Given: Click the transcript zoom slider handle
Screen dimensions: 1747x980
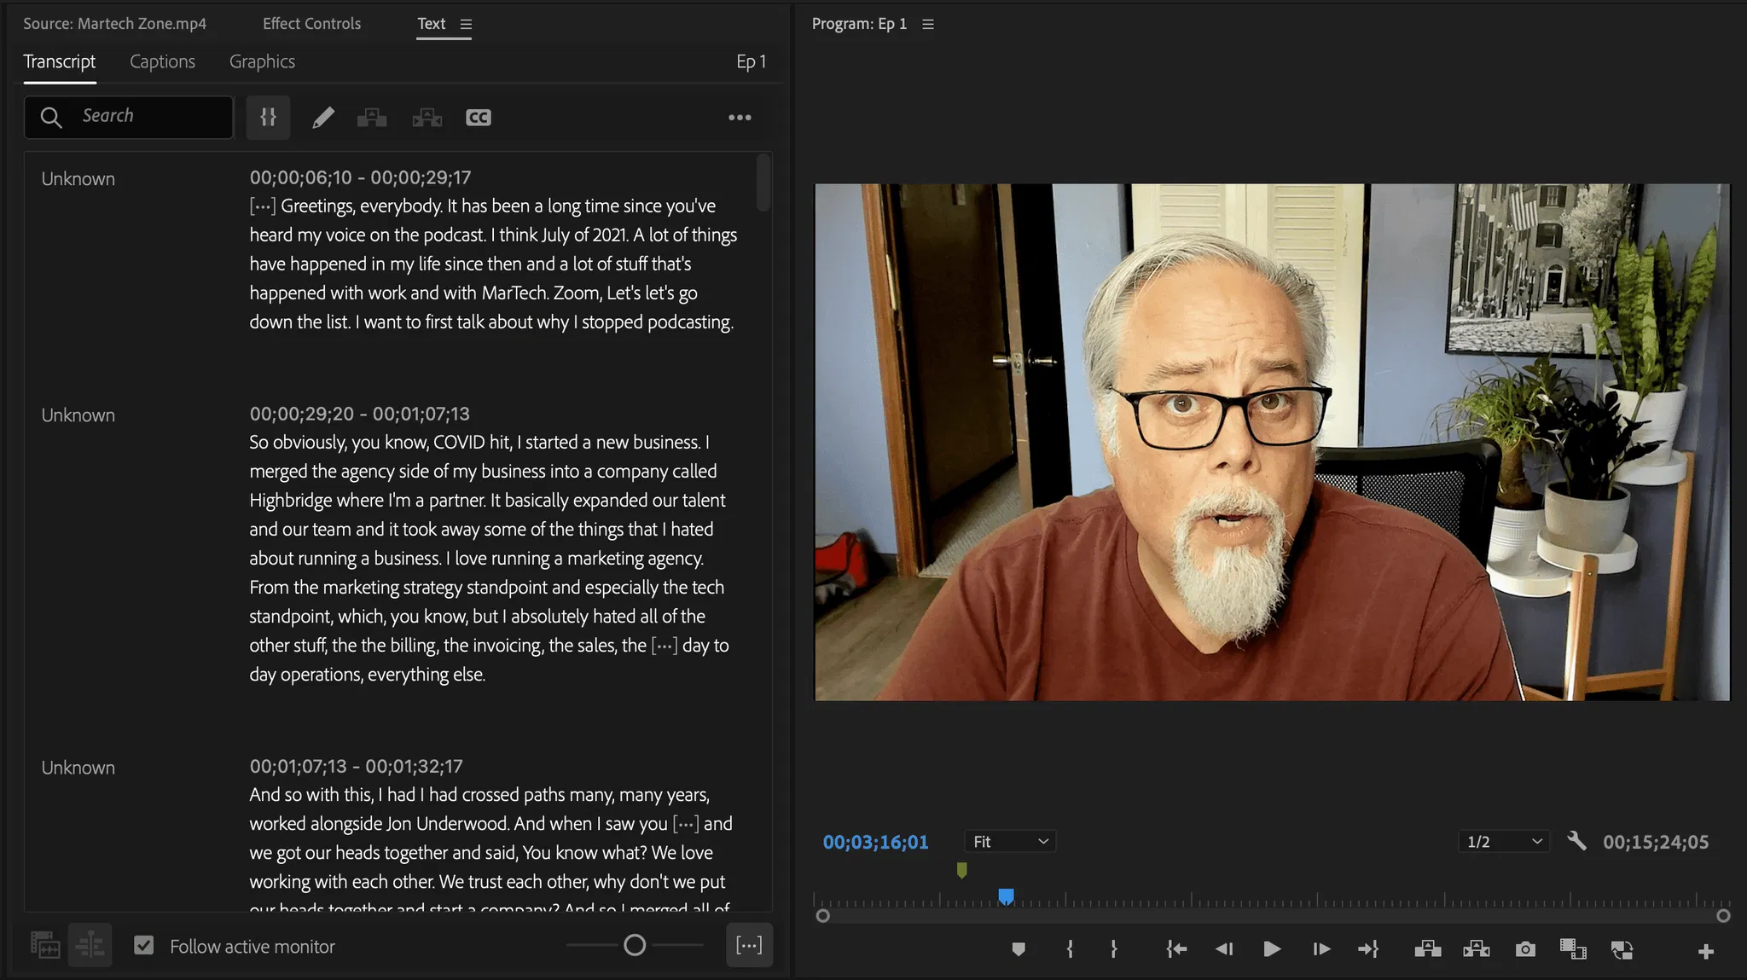Looking at the screenshot, I should (635, 945).
